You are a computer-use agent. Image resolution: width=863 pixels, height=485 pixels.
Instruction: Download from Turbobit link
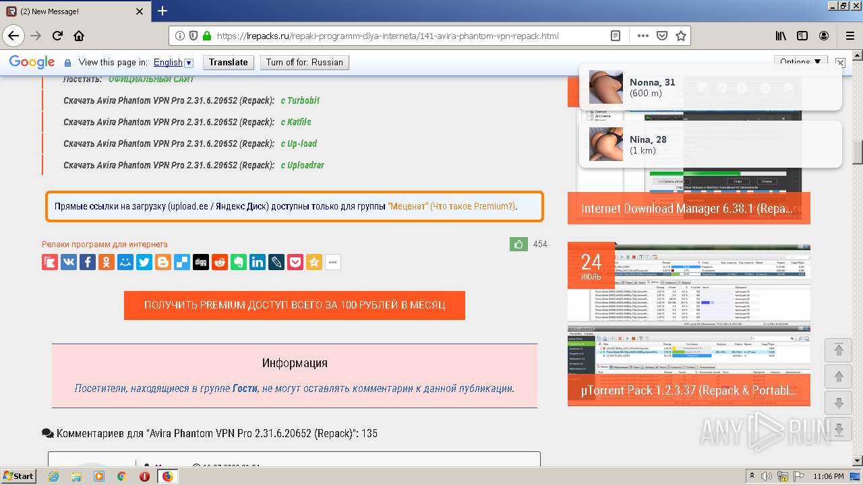(300, 100)
